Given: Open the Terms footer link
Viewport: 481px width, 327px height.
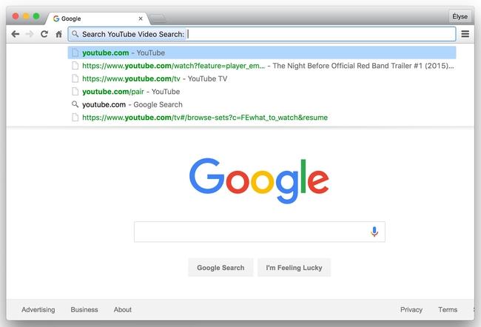Looking at the screenshot, I should [448, 309].
